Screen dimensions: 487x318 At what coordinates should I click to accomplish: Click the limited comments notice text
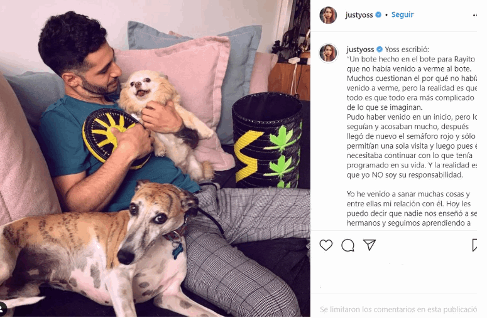pyautogui.click(x=398, y=309)
